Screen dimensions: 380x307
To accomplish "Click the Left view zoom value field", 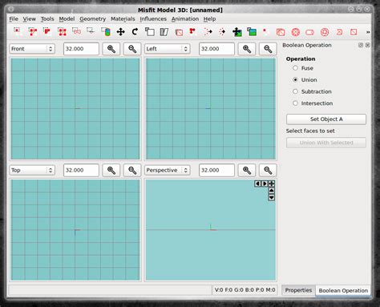I will click(216, 49).
